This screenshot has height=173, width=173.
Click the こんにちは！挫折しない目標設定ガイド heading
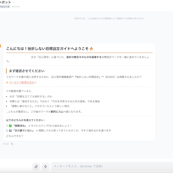point(49,49)
